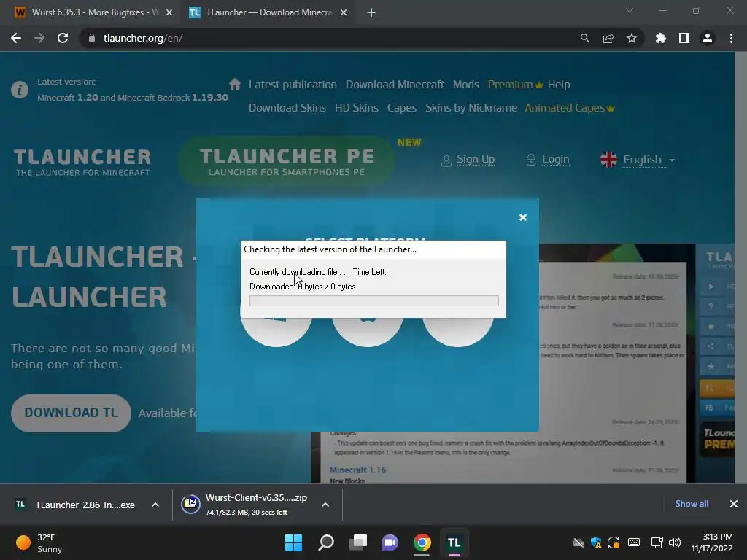
Task: Close the TLauncher tab
Action: (344, 12)
